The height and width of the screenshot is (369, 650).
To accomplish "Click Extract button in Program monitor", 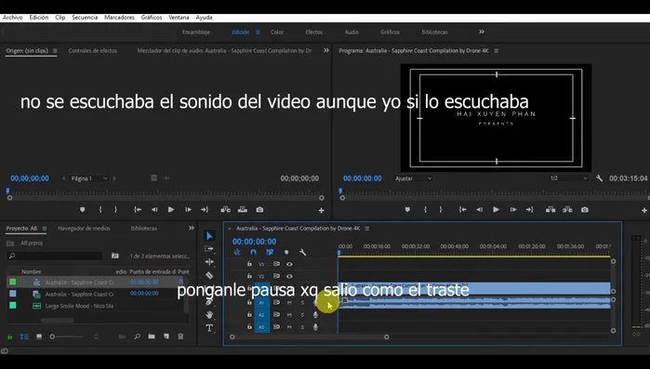I will pyautogui.click(x=567, y=209).
